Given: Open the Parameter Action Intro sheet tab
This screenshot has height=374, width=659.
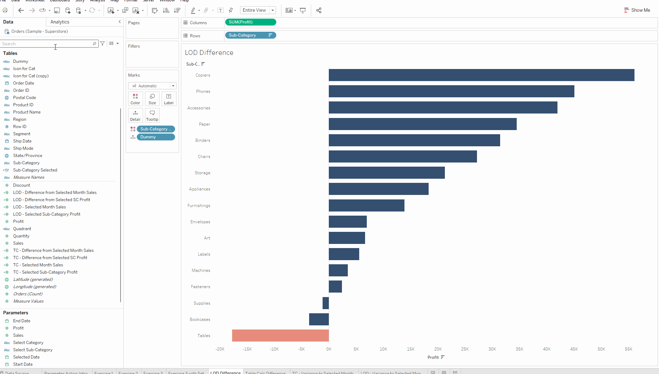Looking at the screenshot, I should point(66,372).
